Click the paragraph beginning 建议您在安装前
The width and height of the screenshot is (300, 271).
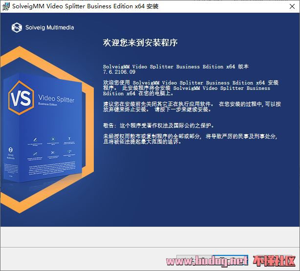(192, 107)
